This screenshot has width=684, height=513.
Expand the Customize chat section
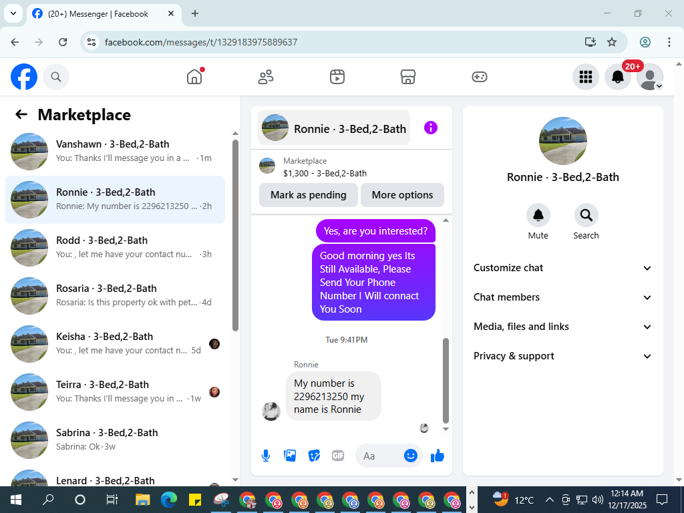tap(562, 268)
